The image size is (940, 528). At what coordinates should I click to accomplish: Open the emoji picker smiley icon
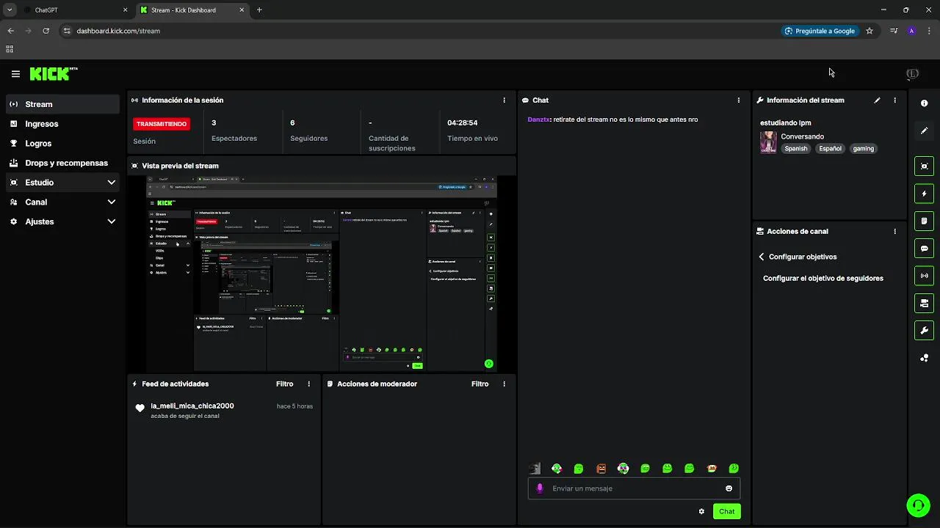[728, 488]
